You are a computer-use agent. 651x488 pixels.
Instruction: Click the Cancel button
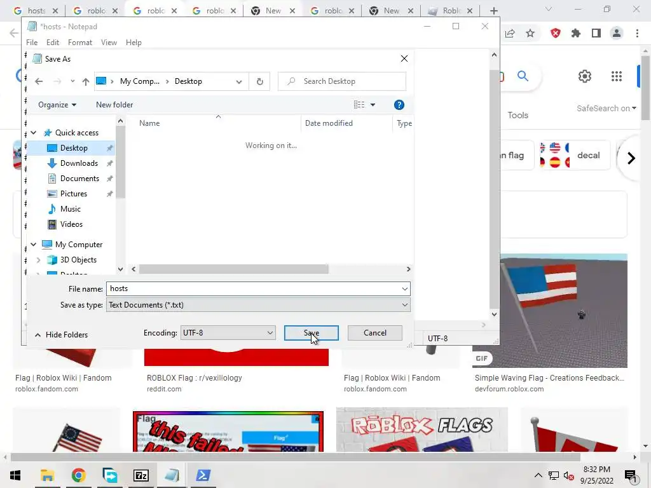click(x=375, y=333)
